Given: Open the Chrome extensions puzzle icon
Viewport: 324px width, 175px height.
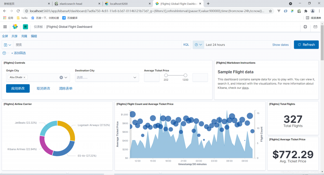Looking at the screenshot, I should point(306,11).
